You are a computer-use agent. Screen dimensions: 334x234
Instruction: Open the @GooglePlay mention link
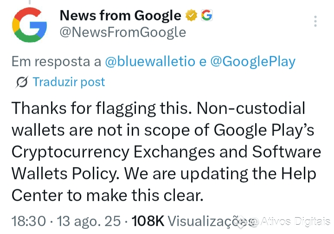tap(253, 62)
